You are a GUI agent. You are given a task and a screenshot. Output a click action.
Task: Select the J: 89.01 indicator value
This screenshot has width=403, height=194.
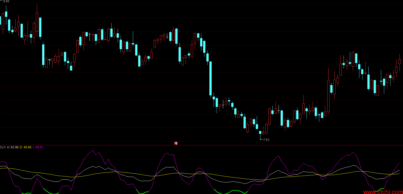click(x=38, y=147)
